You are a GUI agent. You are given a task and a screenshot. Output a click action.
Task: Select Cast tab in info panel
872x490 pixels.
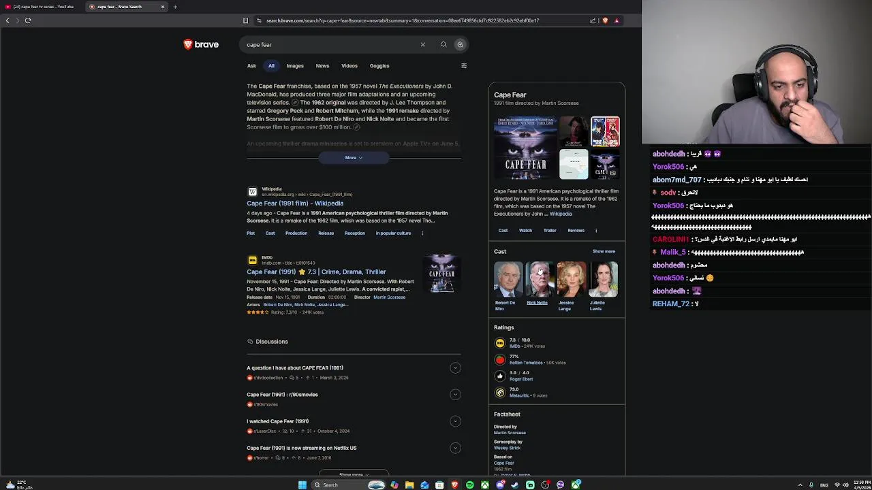tap(503, 230)
